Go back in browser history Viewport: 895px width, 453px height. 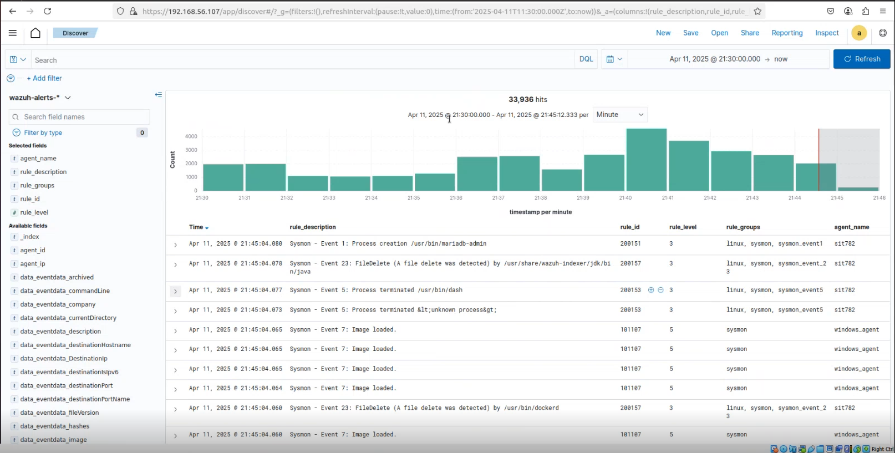coord(13,11)
